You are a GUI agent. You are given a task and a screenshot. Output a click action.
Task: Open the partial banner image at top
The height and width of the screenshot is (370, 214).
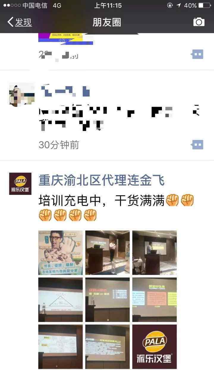pos(66,39)
